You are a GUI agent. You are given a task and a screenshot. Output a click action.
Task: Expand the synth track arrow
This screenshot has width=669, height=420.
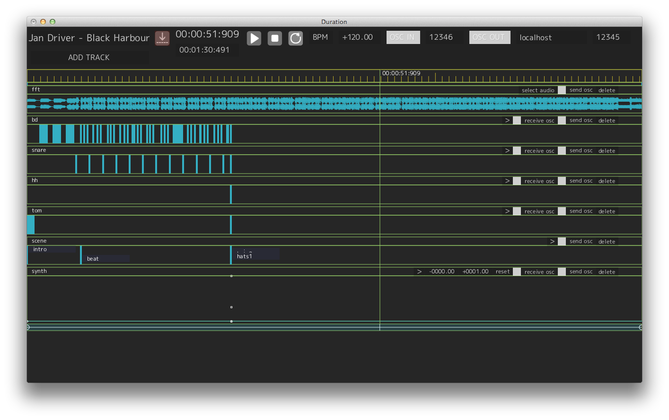(x=419, y=272)
